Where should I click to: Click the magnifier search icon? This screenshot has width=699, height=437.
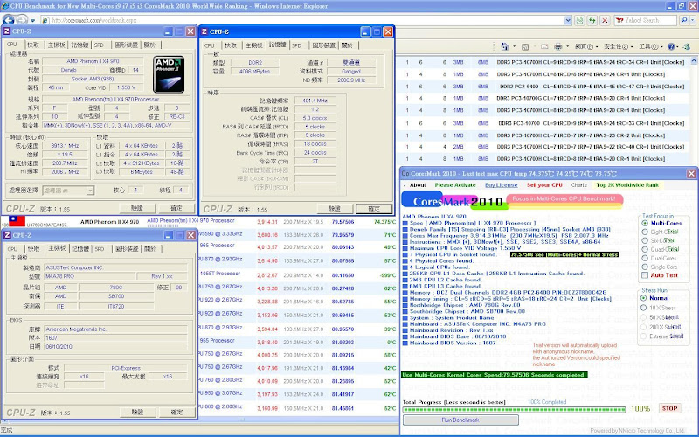click(683, 20)
